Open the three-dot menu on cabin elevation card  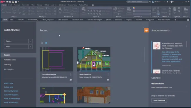pos(108,74)
